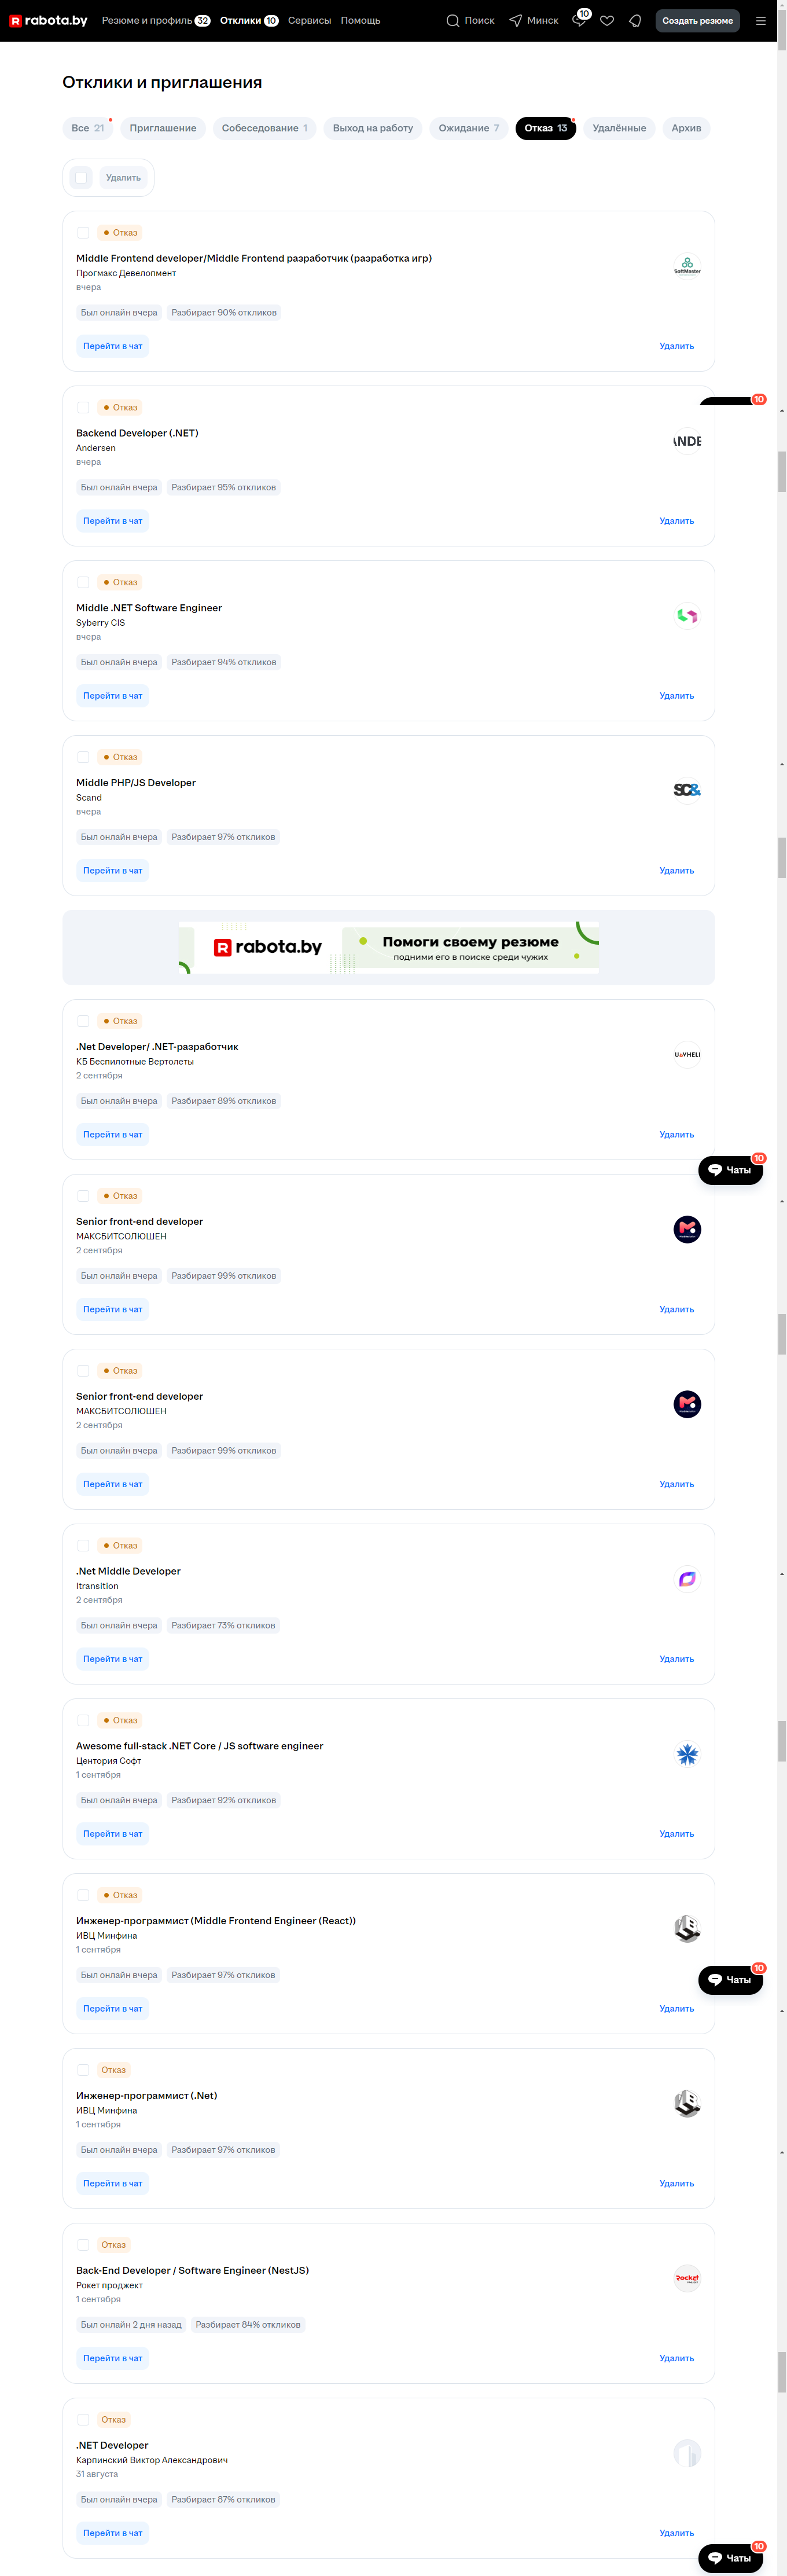Viewport: 787px width, 2576px height.
Task: Open Itransition company logo
Action: 687,1579
